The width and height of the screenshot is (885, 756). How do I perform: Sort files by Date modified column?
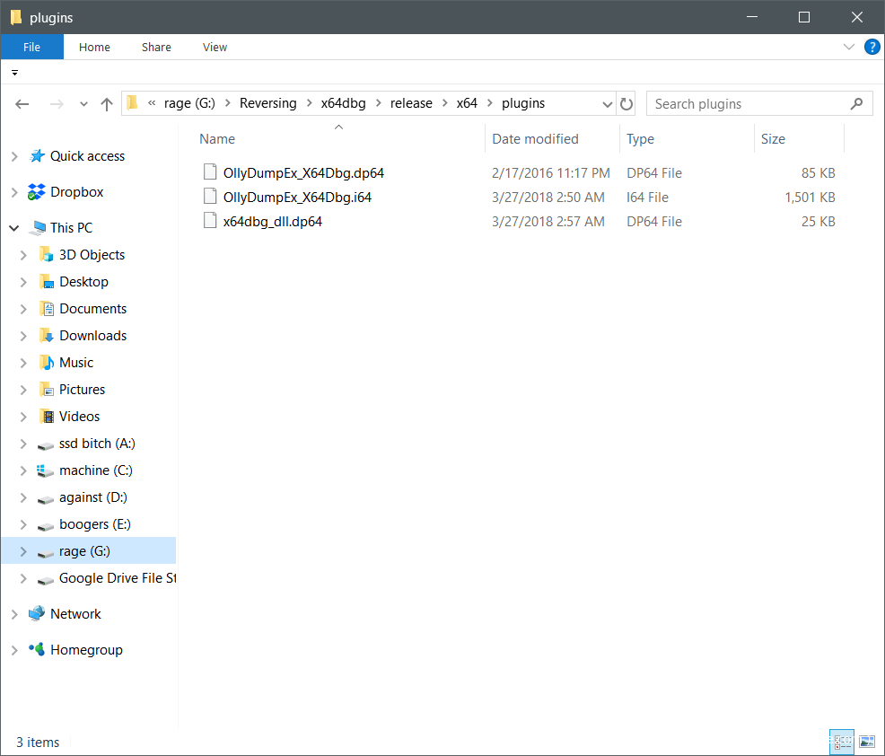coord(535,139)
